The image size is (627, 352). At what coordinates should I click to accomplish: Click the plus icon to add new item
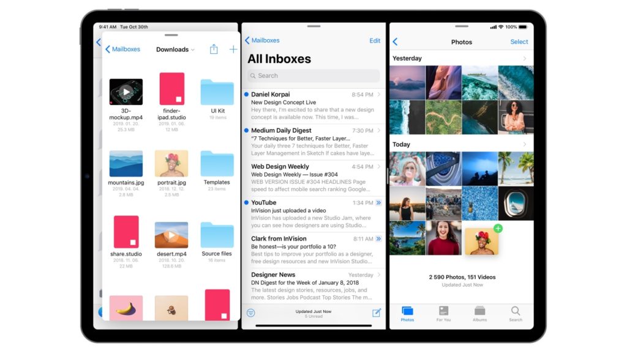coord(233,49)
